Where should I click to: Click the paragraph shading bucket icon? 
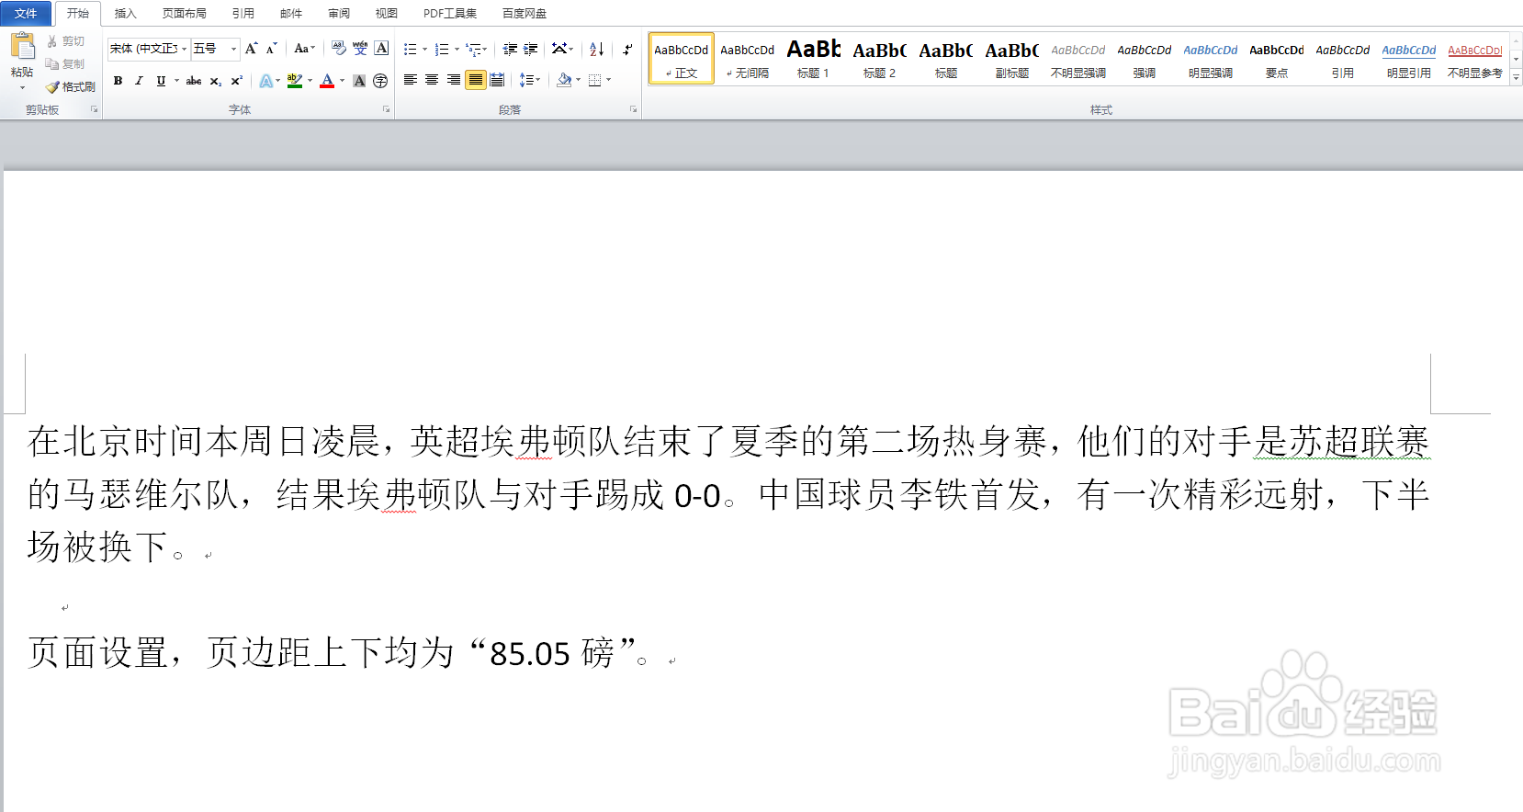[565, 80]
